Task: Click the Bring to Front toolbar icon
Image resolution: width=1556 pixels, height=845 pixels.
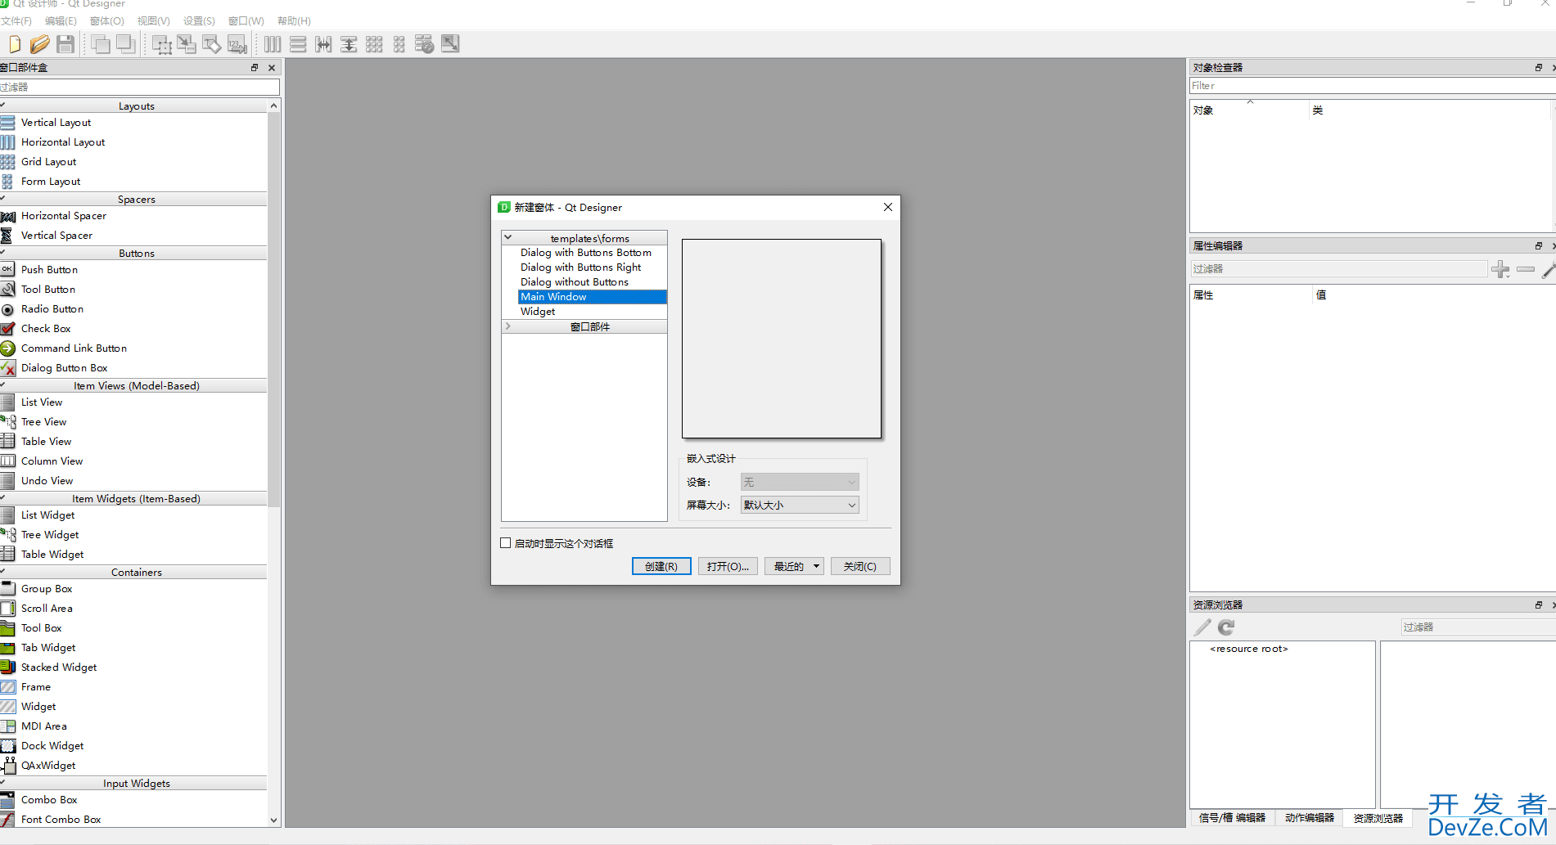Action: click(x=101, y=44)
